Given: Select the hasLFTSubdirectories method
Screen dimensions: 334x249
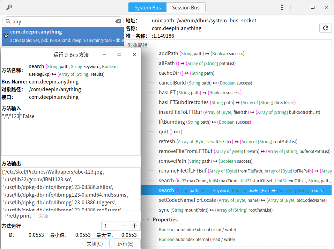Looking at the screenshot, I should (227, 103).
